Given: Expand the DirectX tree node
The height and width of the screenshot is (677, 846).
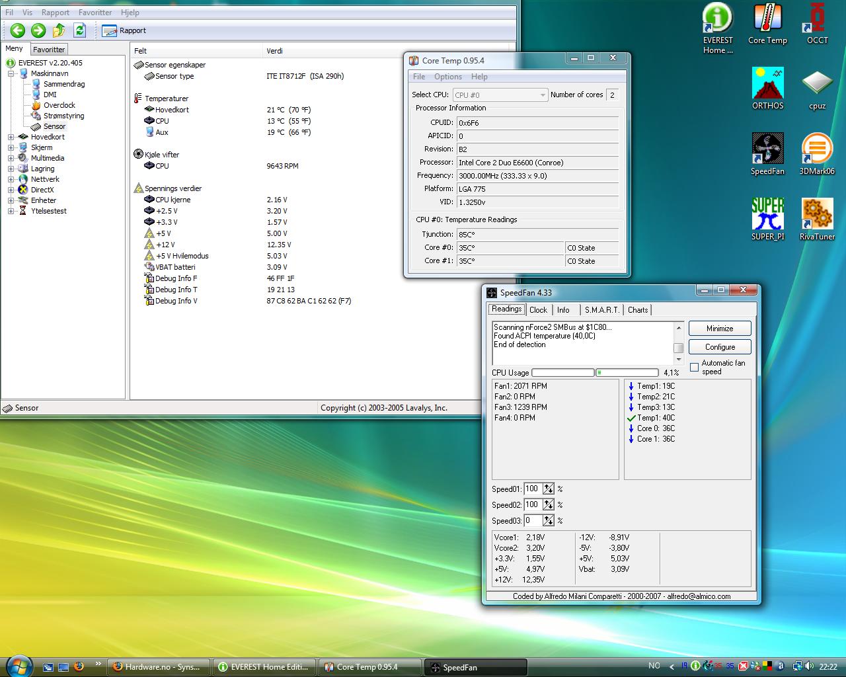Looking at the screenshot, I should point(11,190).
